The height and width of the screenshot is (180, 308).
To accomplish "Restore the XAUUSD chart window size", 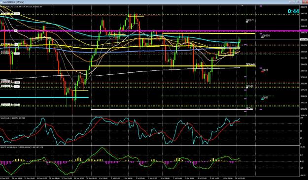I will [x=298, y=2].
